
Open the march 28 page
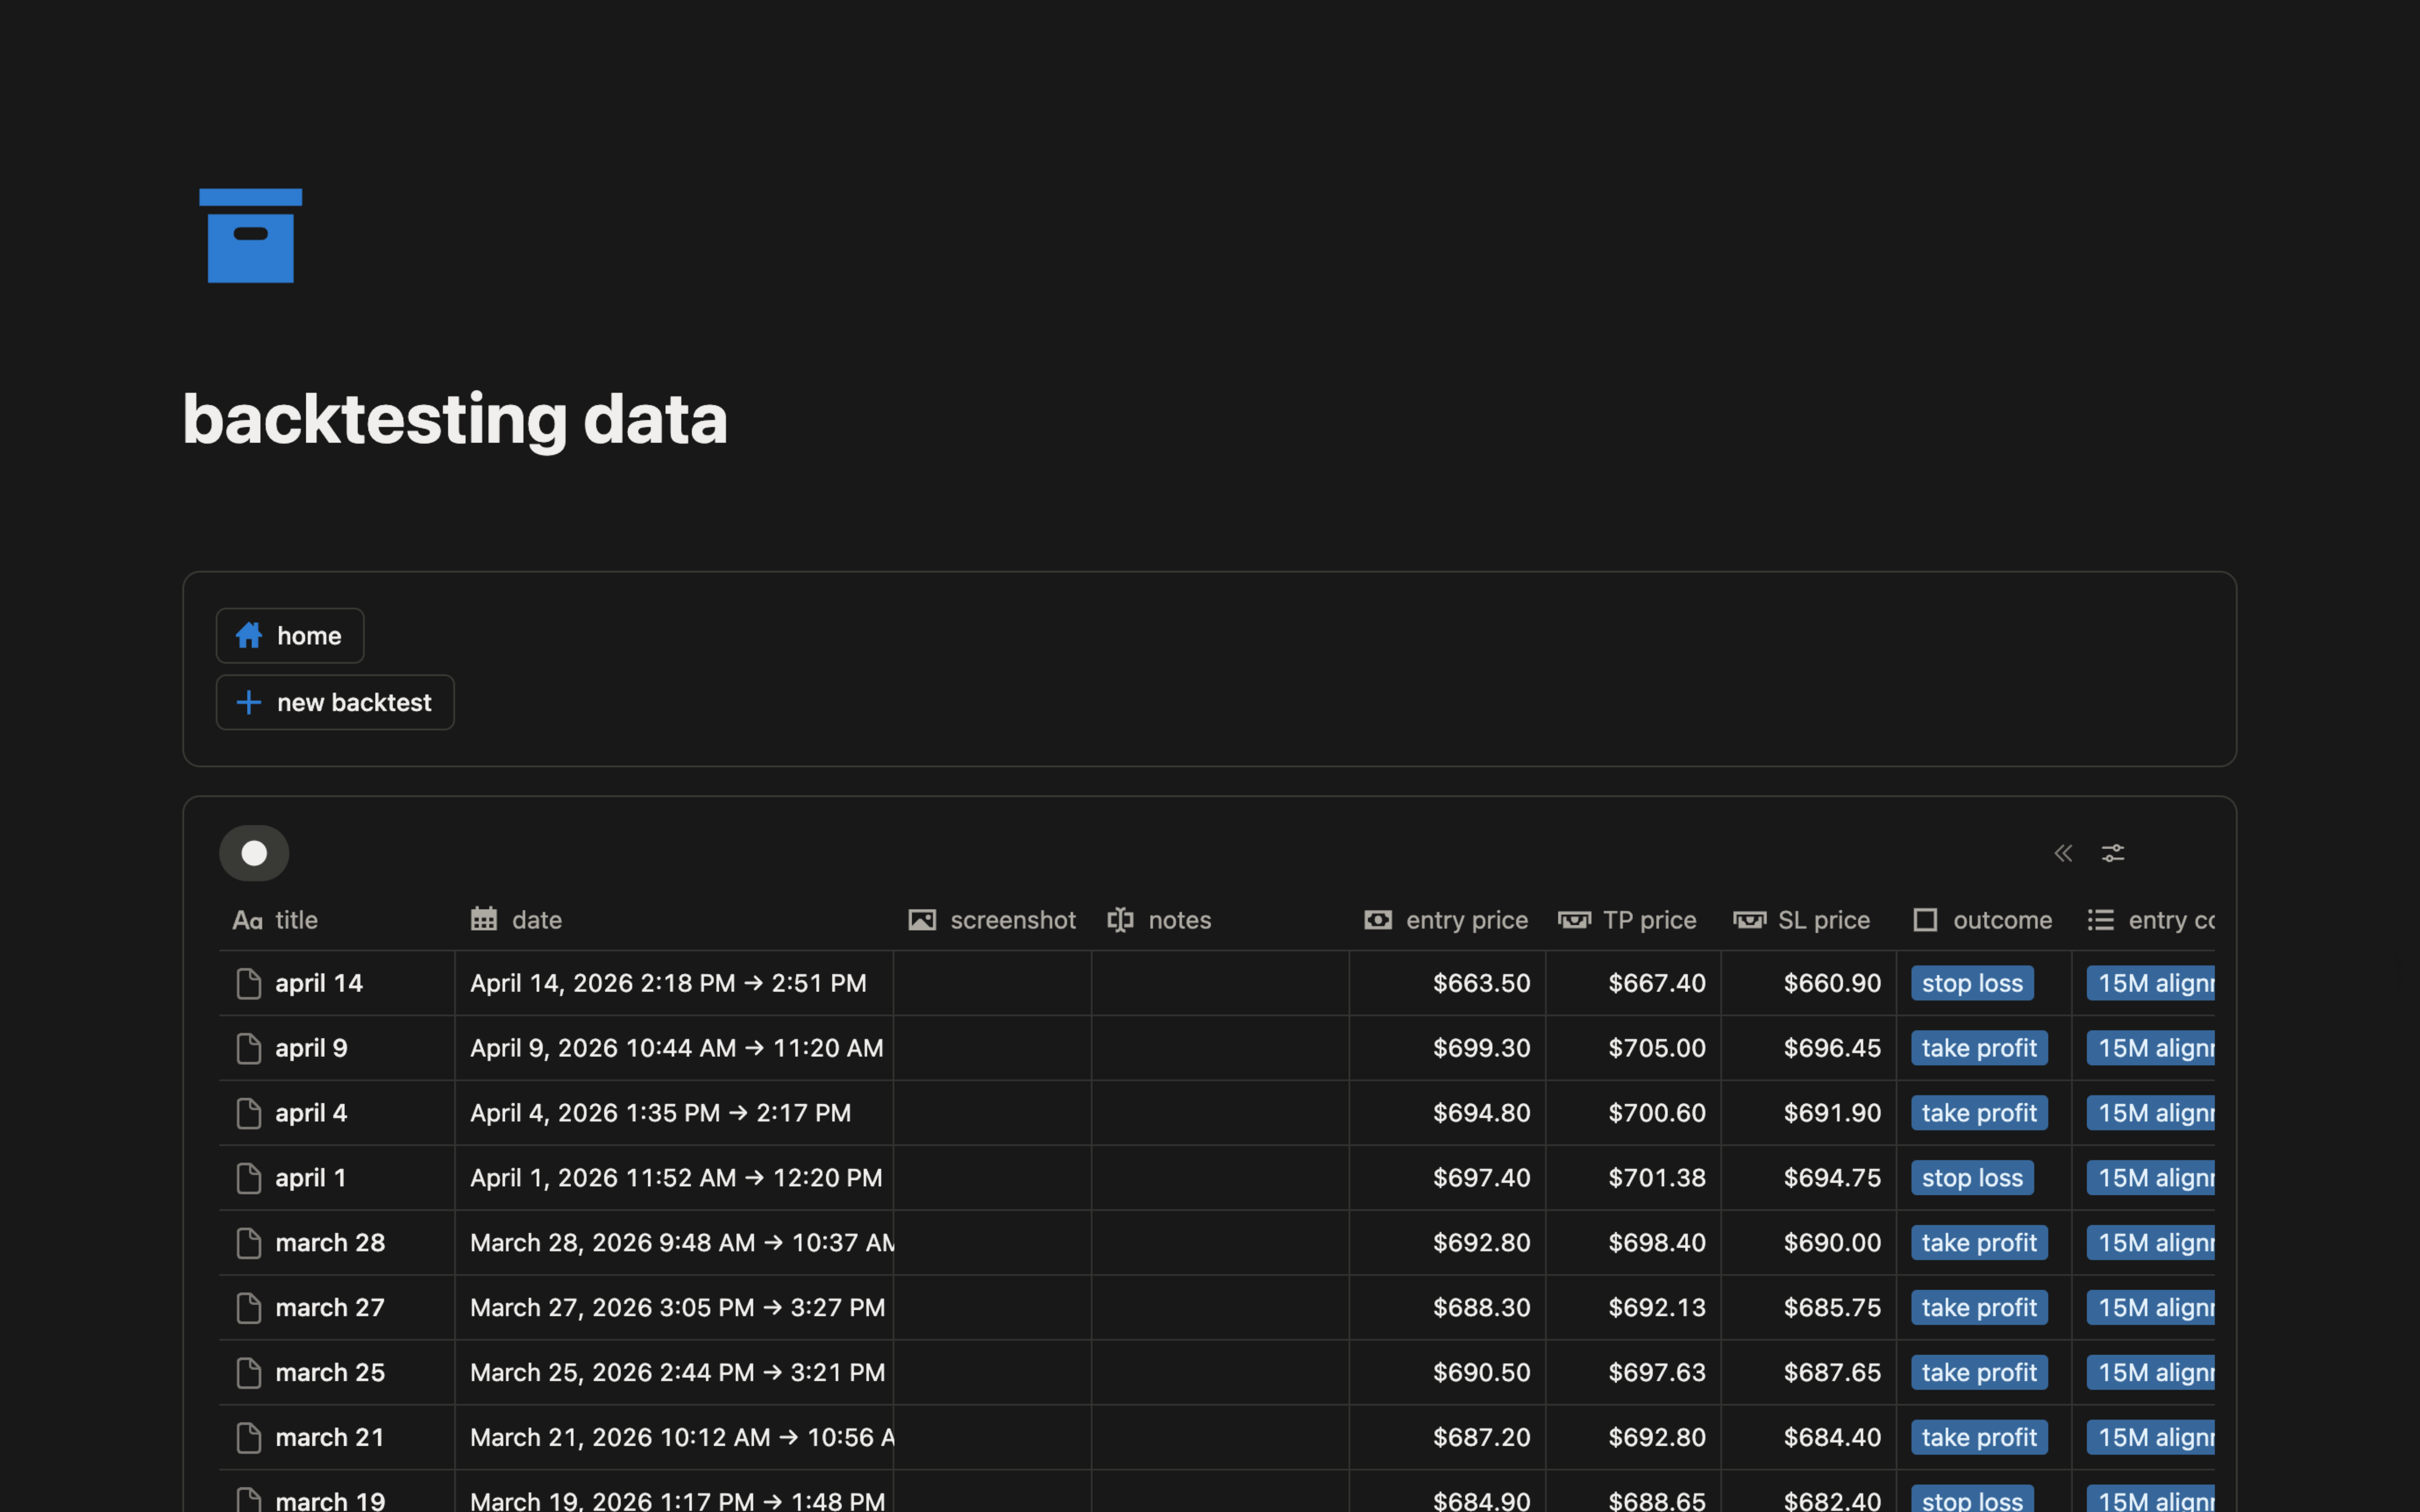coord(330,1243)
